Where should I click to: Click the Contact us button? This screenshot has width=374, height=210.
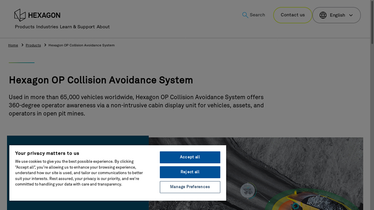[293, 15]
